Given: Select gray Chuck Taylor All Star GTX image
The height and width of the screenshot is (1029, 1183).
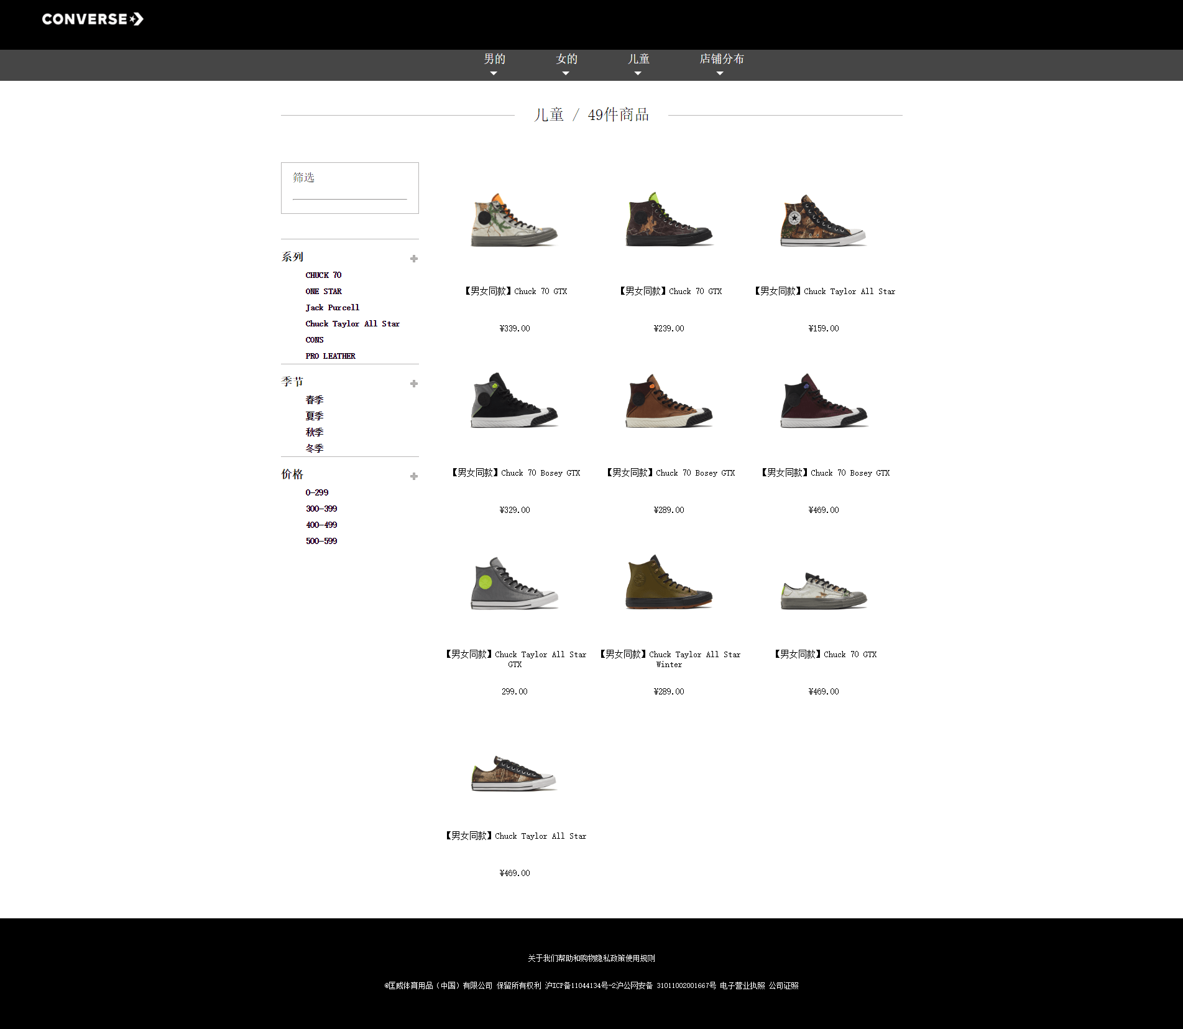Looking at the screenshot, I should (x=514, y=583).
